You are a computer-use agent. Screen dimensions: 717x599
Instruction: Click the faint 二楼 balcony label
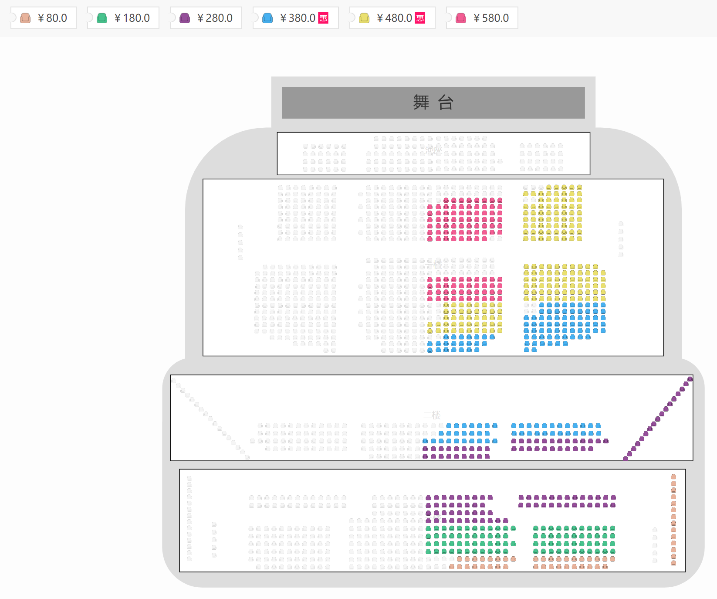point(432,415)
